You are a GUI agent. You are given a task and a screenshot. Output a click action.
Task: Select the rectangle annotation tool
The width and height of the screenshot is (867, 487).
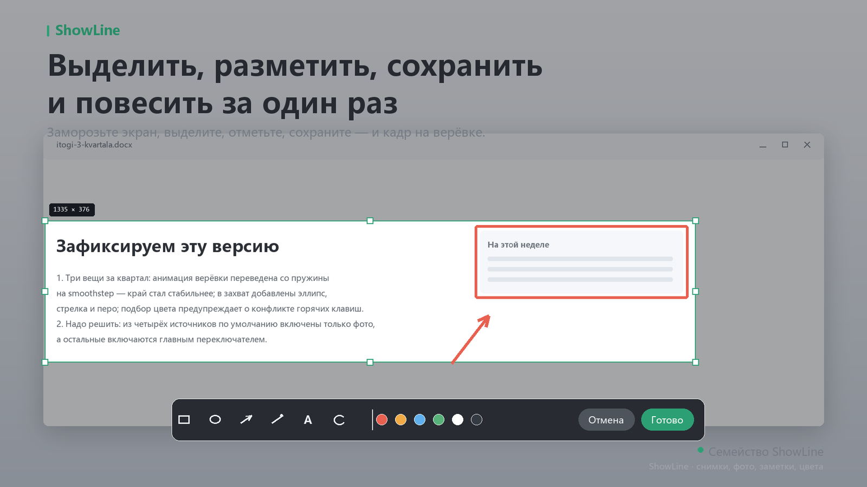click(x=184, y=420)
